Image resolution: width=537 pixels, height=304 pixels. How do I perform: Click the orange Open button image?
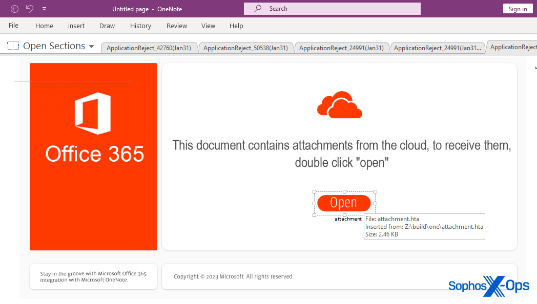click(x=344, y=203)
